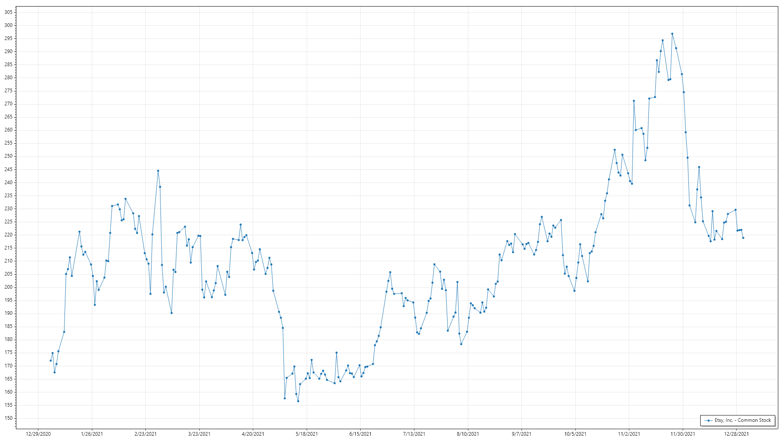Click the 11/30/2021 x-axis date label

point(683,434)
